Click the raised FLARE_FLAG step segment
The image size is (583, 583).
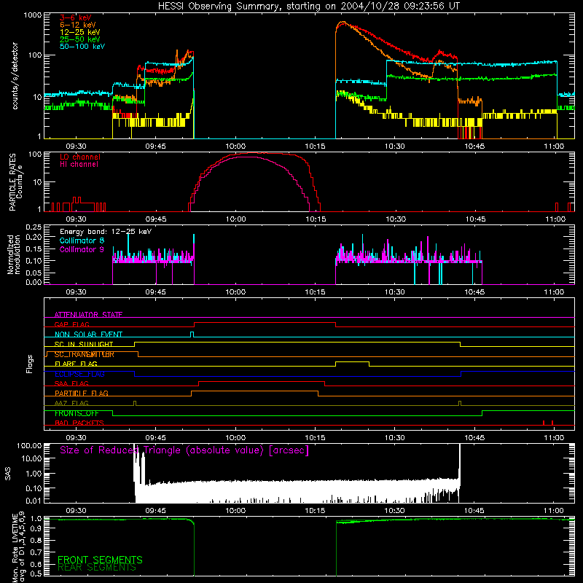click(x=353, y=361)
